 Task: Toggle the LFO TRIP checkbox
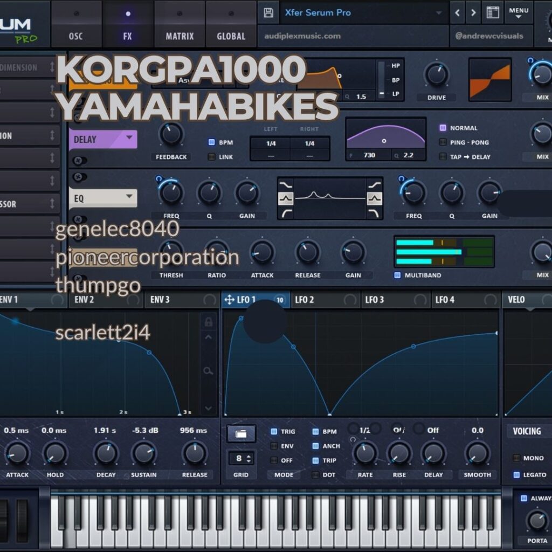[x=316, y=460]
